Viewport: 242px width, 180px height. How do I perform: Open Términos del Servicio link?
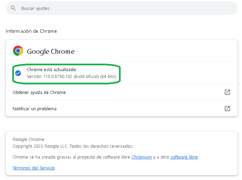(x=34, y=168)
